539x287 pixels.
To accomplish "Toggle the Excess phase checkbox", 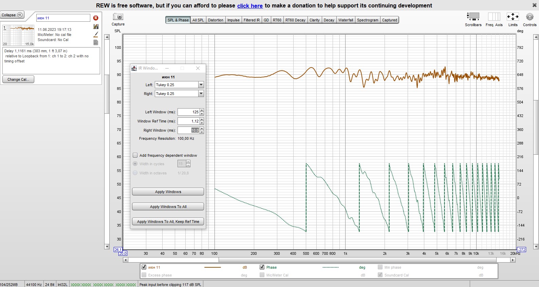I will [144, 275].
